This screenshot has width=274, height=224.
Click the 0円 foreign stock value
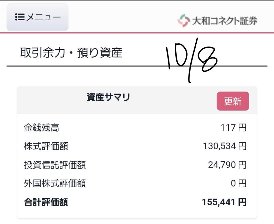point(238,184)
